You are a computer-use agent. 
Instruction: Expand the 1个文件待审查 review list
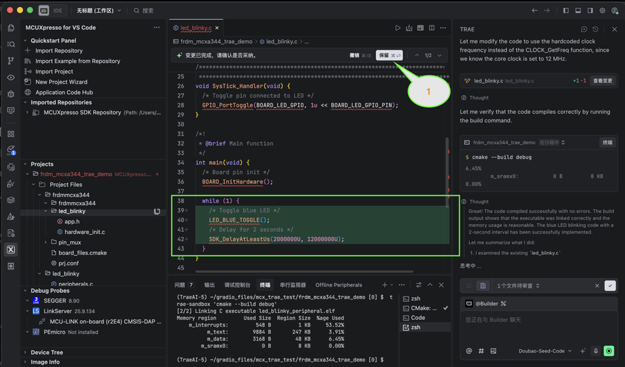pos(518,286)
